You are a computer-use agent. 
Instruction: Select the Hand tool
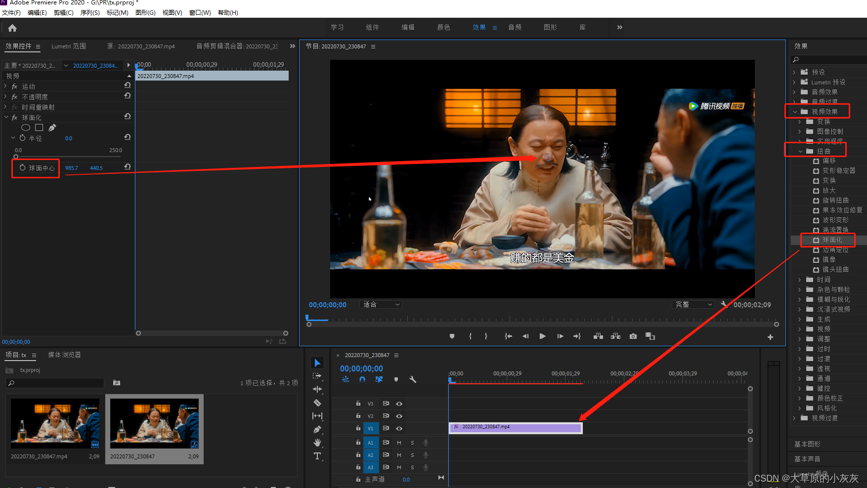(317, 443)
